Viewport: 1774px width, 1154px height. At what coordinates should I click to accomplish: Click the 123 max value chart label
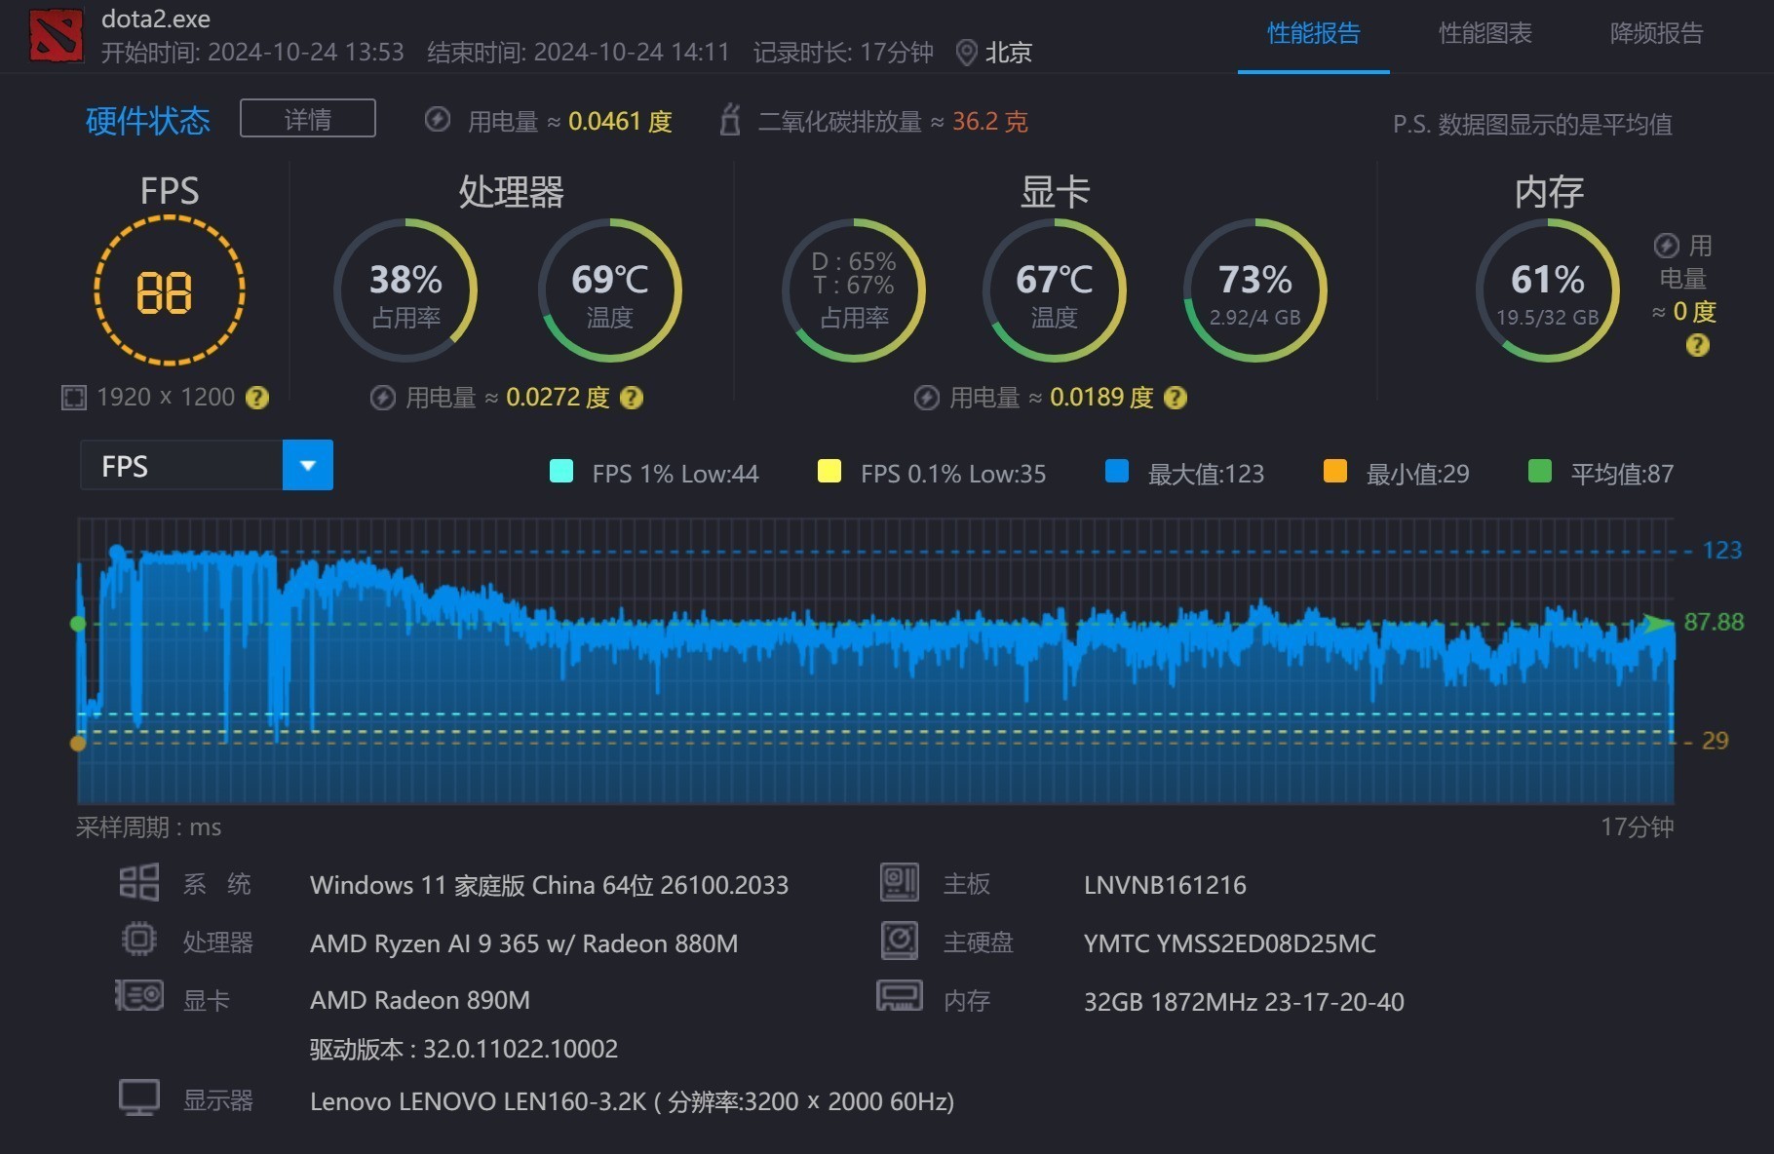1721,550
